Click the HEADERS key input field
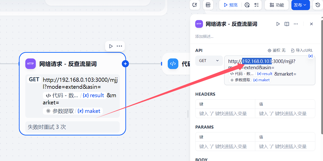The image size is (323, 161). tap(225, 113)
